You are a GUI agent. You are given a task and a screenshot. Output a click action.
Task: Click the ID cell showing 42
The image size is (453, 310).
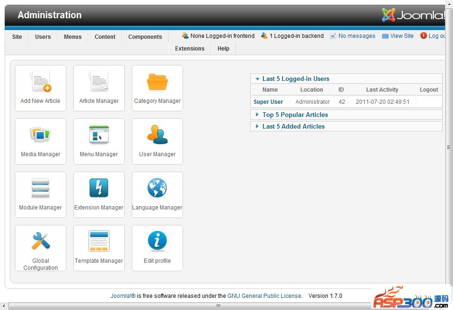tap(342, 102)
